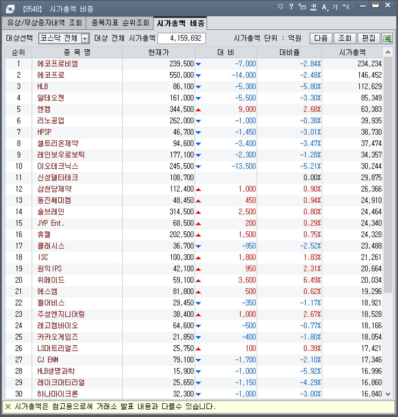
Task: Click the 위메이드 change rate 6.49%
Action: tap(312, 280)
